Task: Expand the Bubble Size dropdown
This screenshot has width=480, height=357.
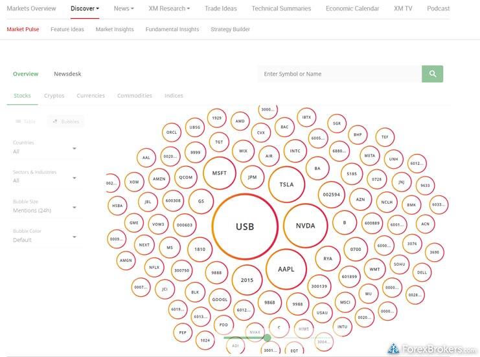Action: click(x=45, y=207)
